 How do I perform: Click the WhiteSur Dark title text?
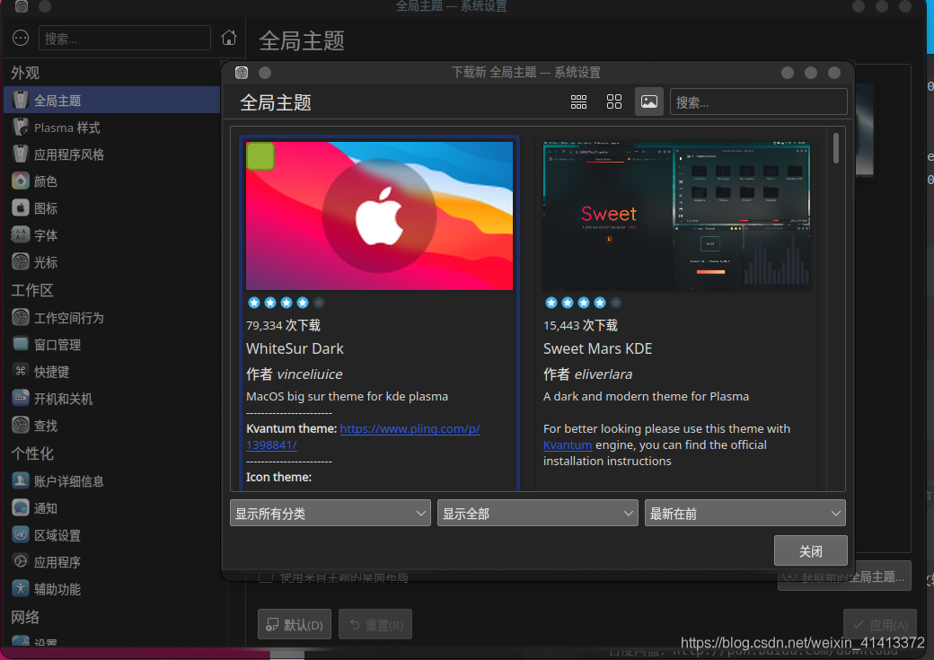(x=295, y=348)
